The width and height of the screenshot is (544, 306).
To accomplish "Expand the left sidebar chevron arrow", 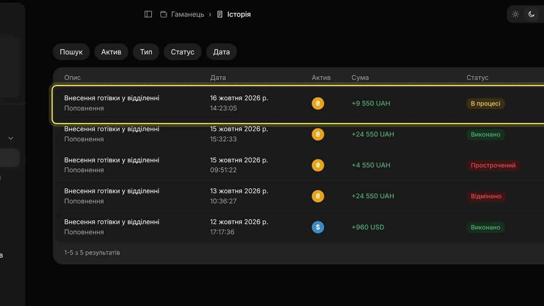I will (x=11, y=138).
